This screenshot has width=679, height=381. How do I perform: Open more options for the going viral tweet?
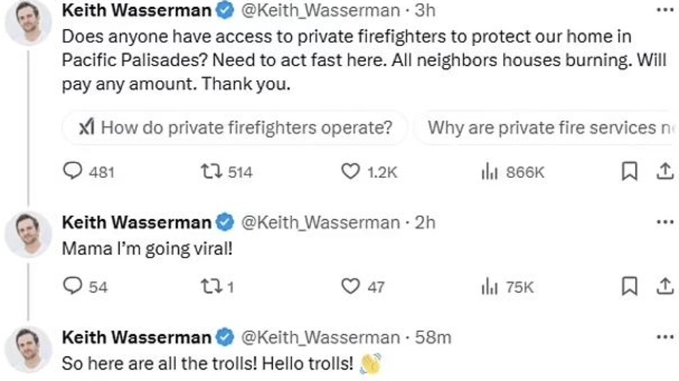[665, 222]
